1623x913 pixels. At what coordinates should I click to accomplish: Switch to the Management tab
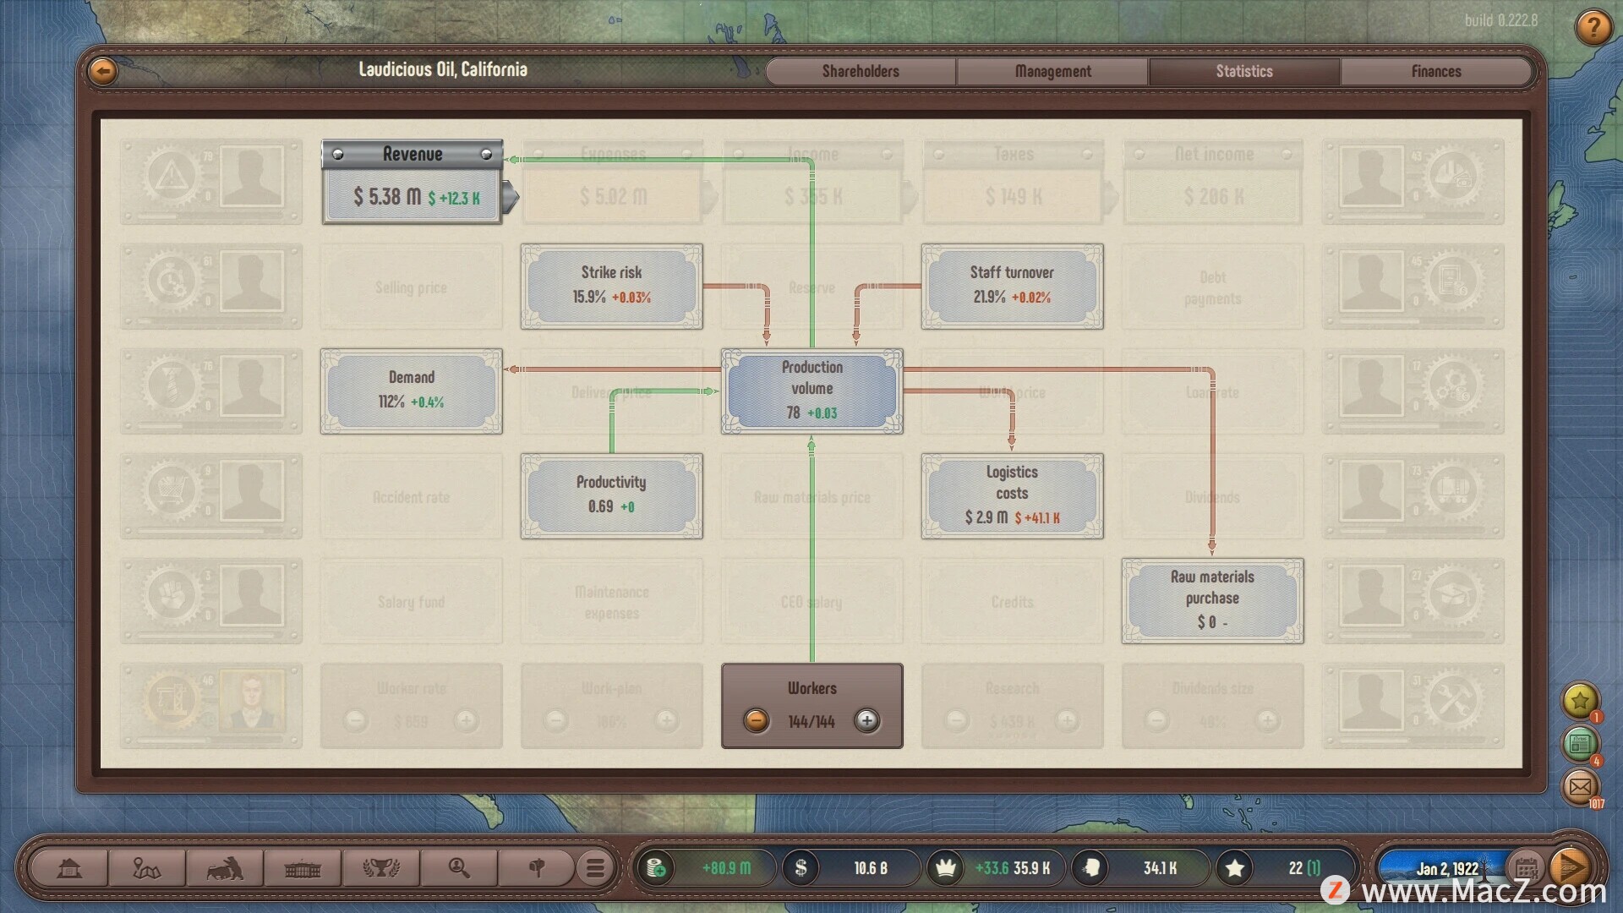1052,72
